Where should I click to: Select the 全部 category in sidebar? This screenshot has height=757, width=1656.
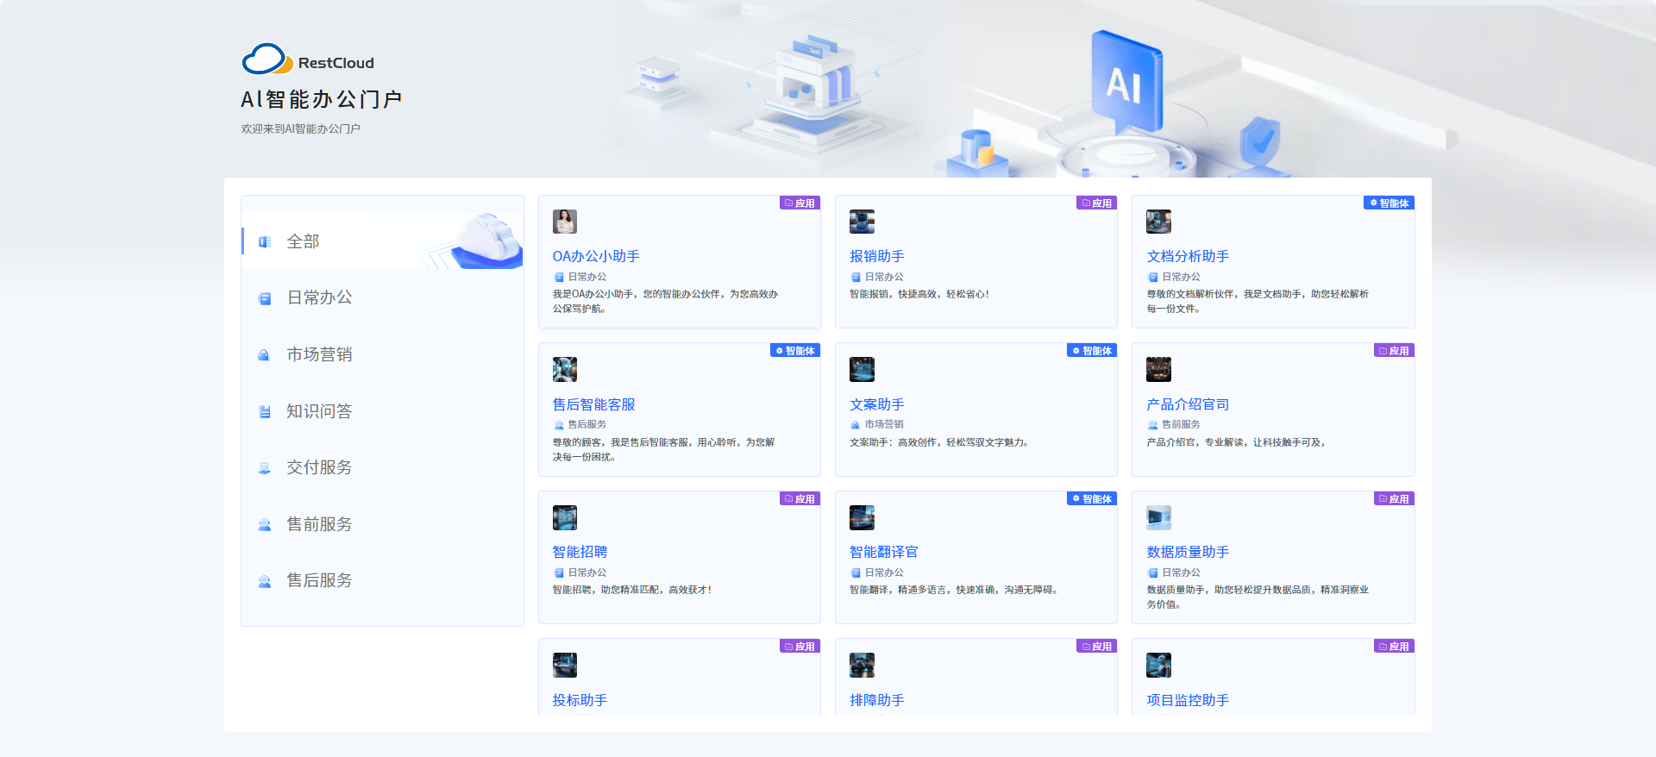click(303, 241)
